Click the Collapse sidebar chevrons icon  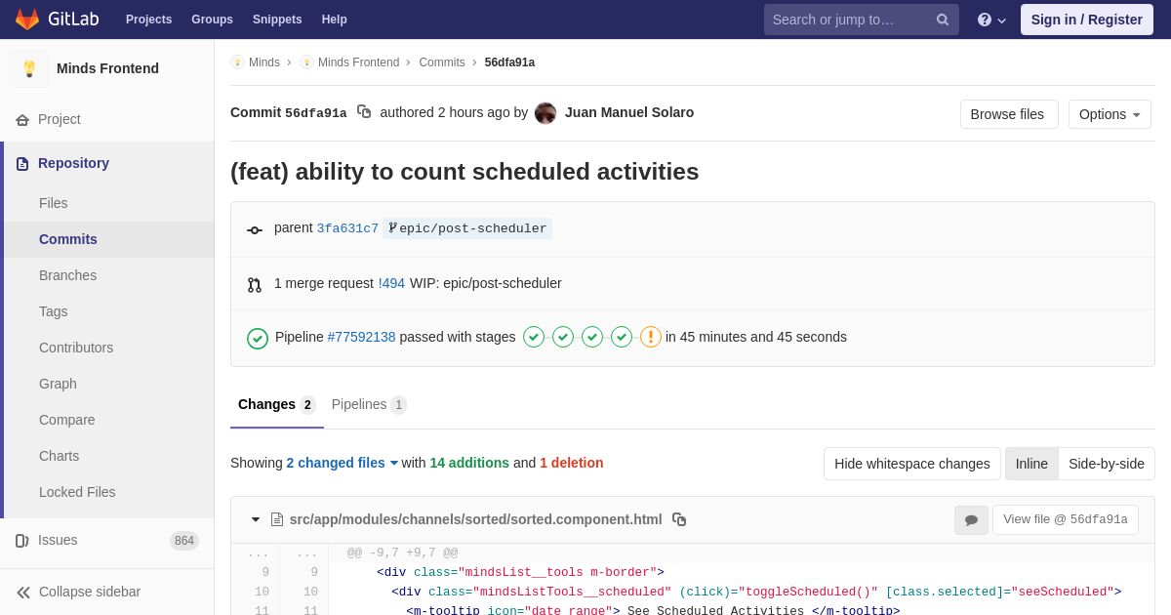click(23, 593)
